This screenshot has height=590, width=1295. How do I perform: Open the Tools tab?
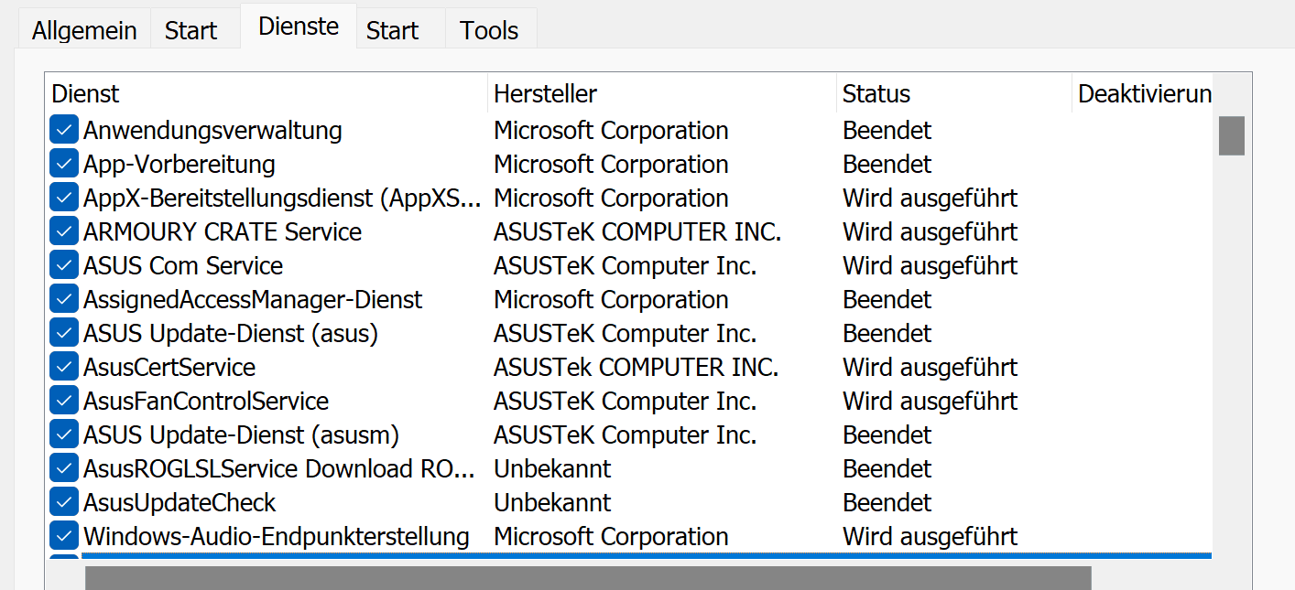coord(489,30)
